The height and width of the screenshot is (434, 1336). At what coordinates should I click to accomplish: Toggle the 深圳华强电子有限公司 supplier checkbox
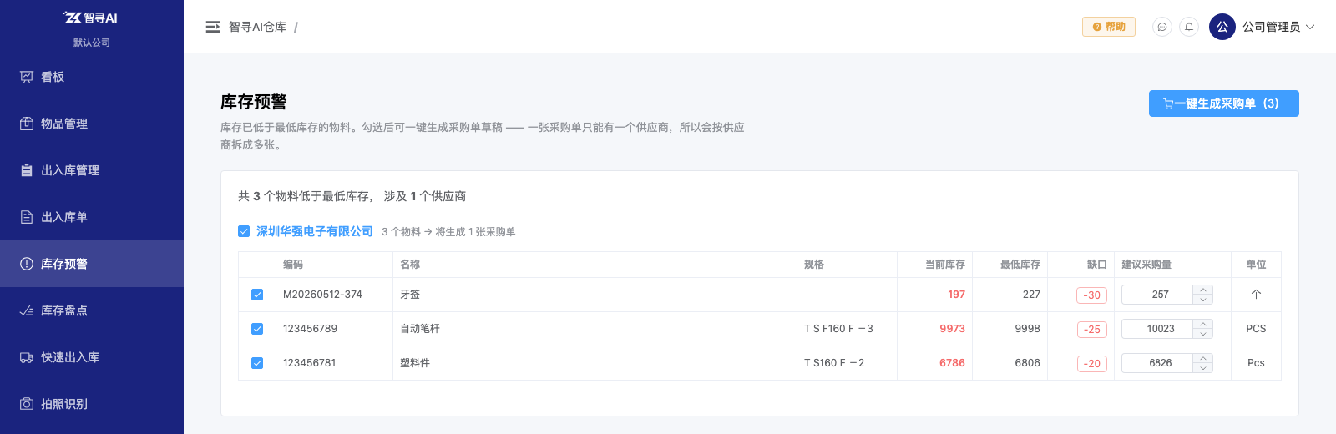[x=244, y=231]
